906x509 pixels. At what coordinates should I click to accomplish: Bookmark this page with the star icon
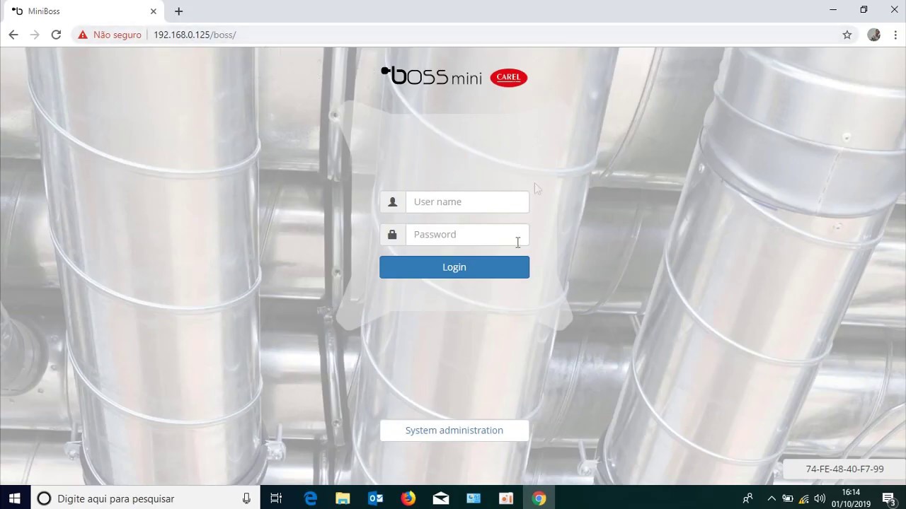click(847, 35)
